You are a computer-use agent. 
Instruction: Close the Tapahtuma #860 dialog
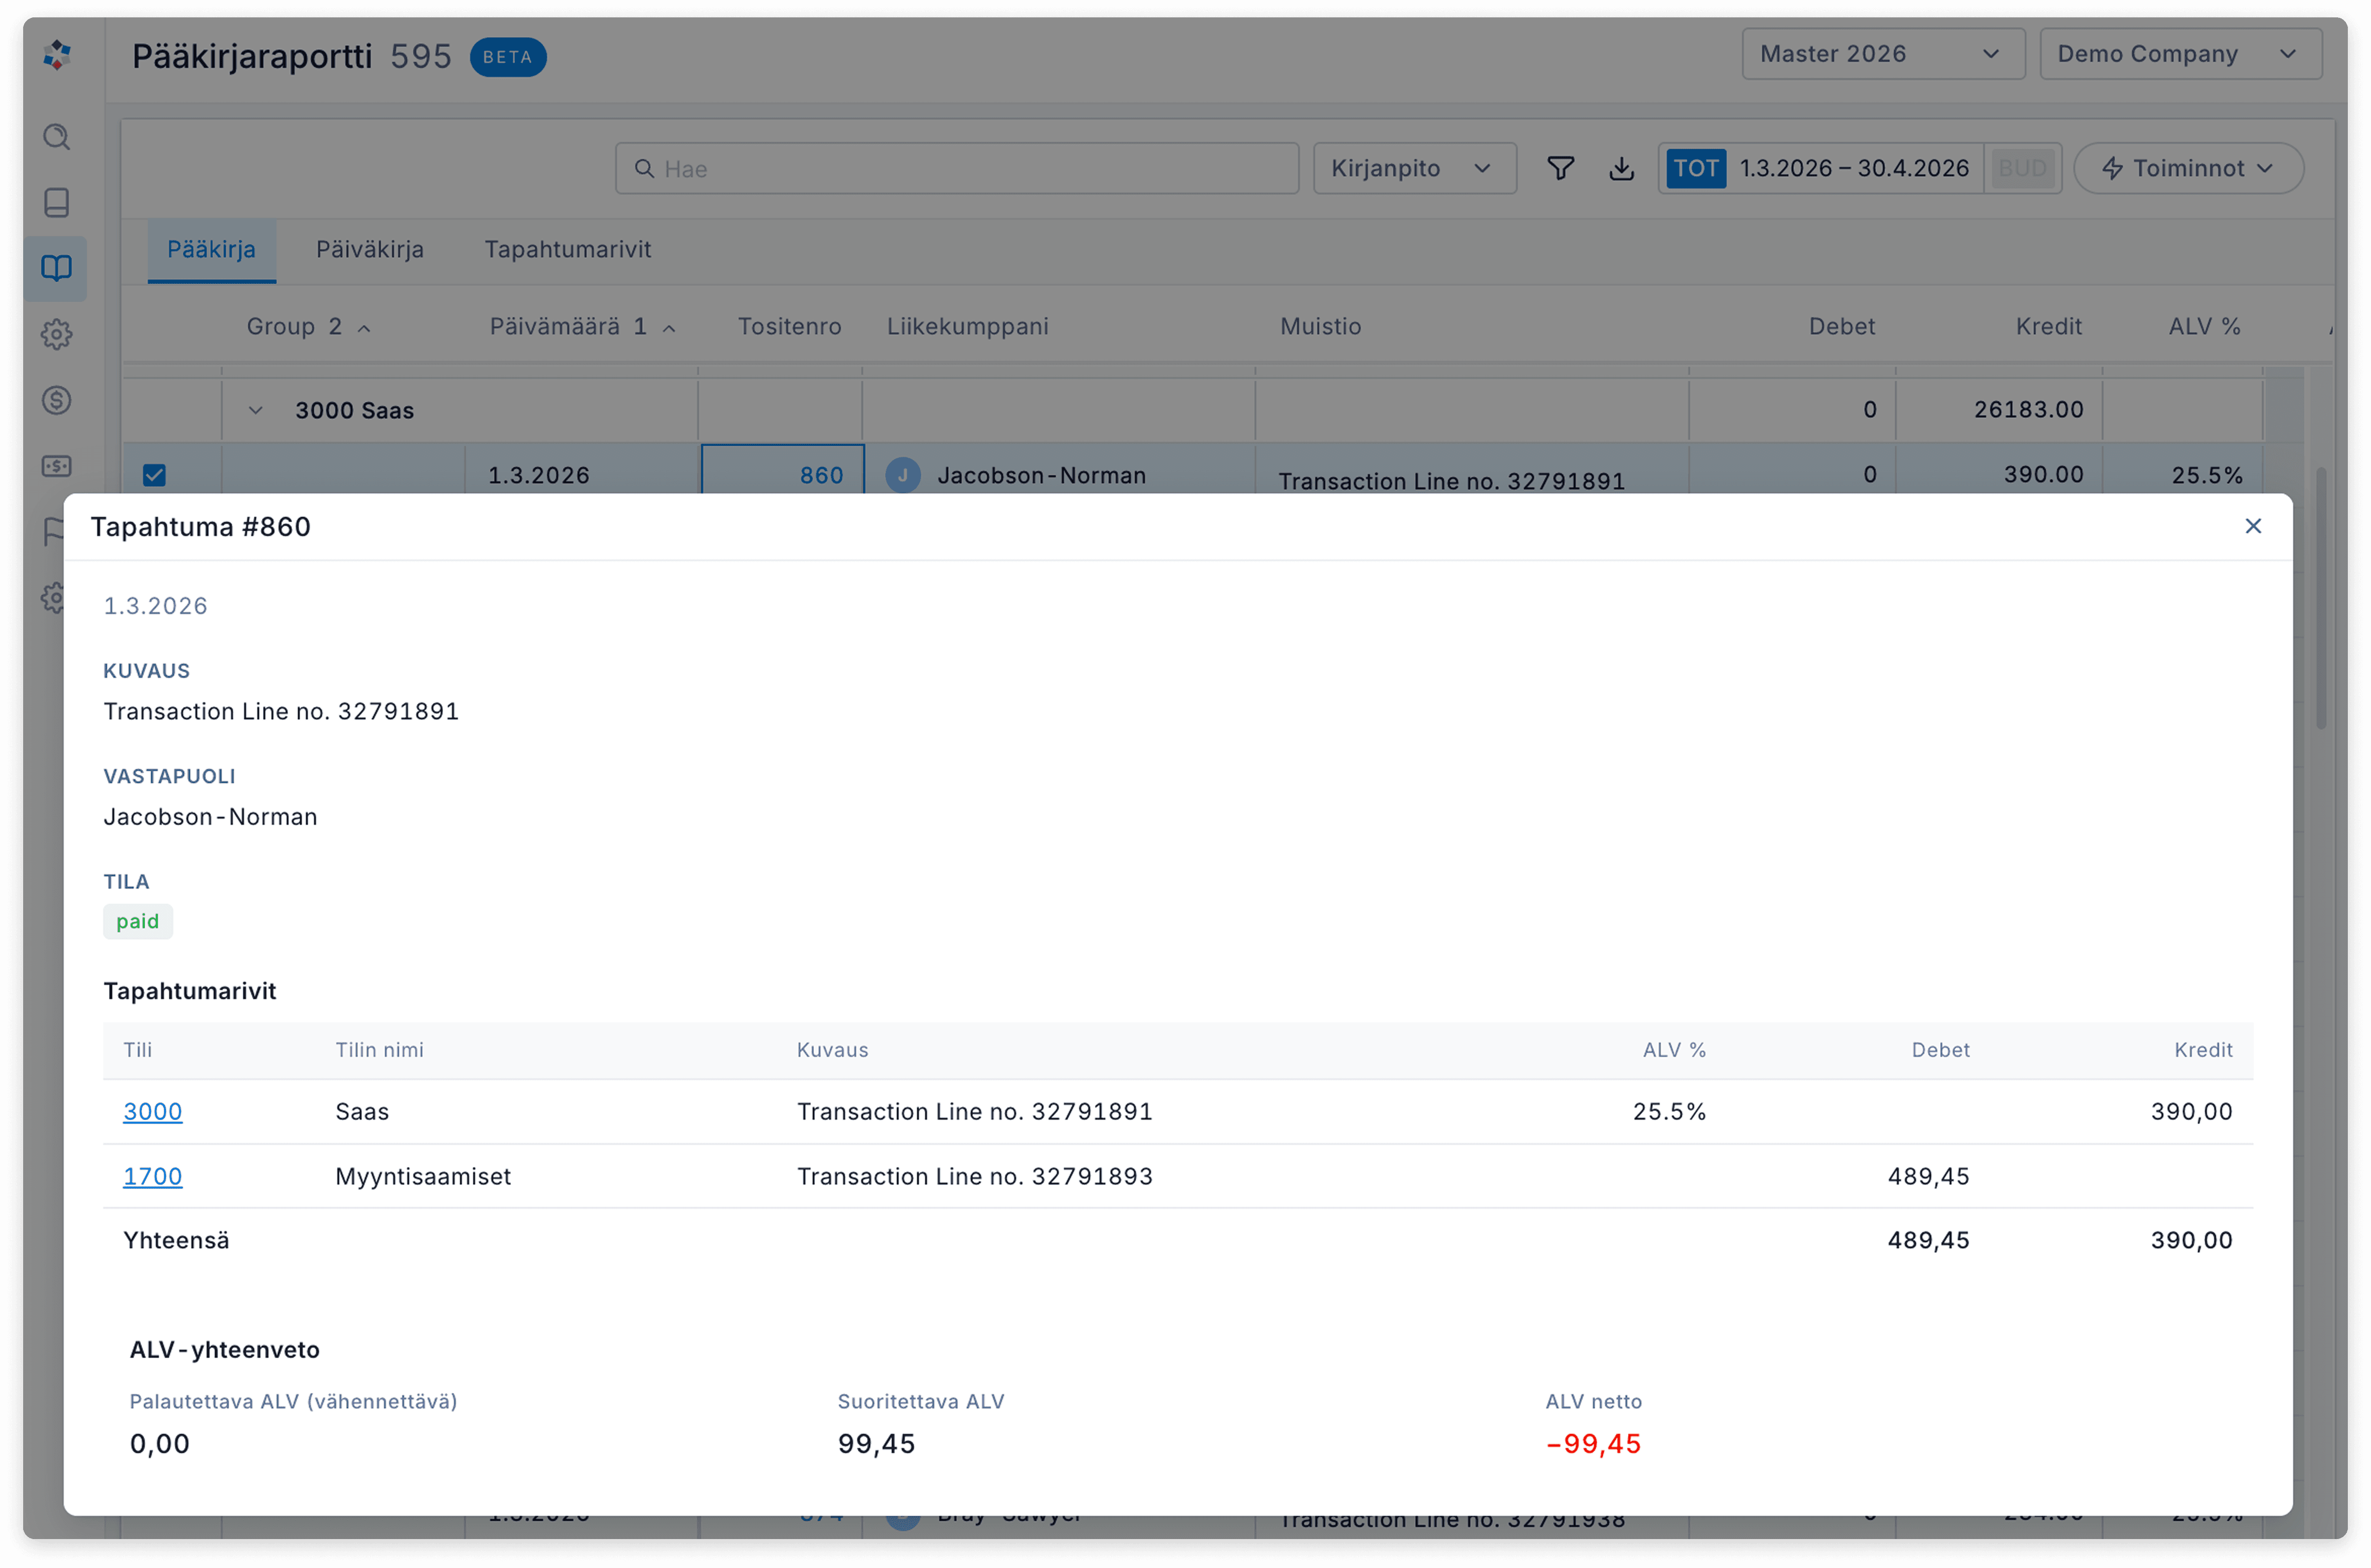[x=2252, y=526]
